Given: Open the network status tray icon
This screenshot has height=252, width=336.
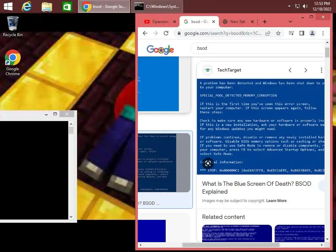Looking at the screenshot, I should [x=297, y=6].
